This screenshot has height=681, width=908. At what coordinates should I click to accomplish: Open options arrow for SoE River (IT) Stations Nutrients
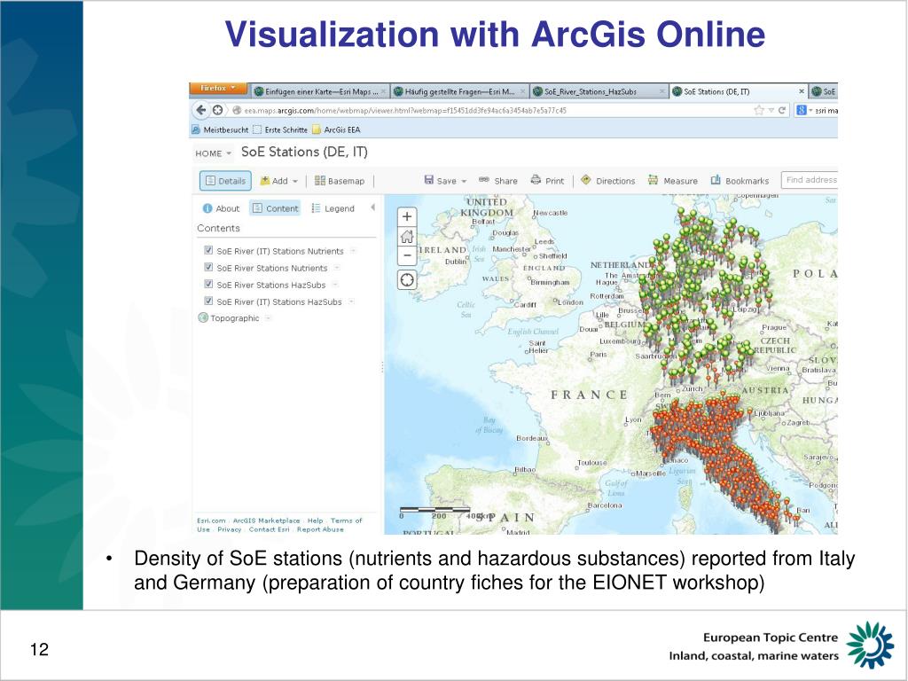point(353,251)
